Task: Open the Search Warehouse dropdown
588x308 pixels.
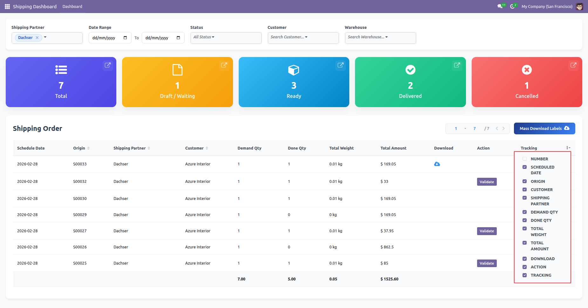Action: pos(368,37)
